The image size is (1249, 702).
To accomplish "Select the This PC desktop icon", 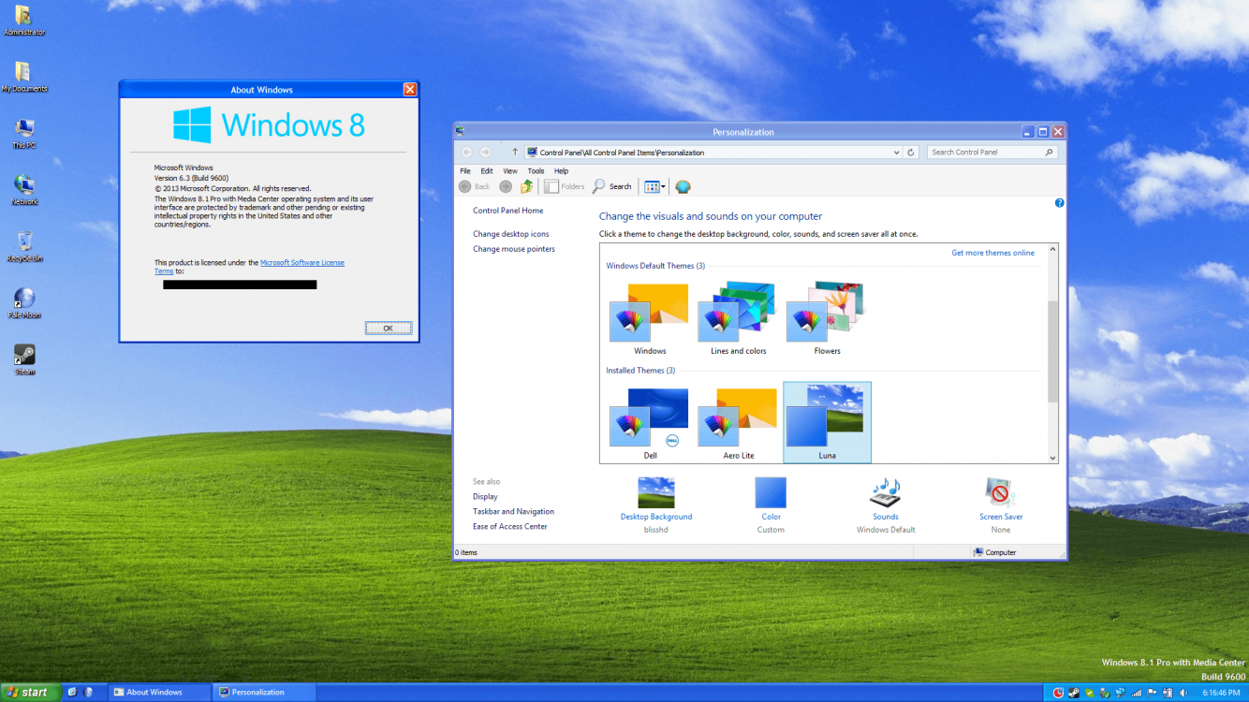I will [x=24, y=133].
